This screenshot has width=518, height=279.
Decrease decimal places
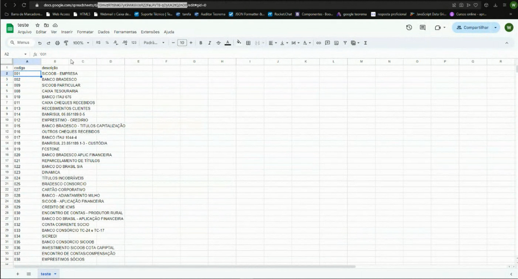(x=116, y=43)
